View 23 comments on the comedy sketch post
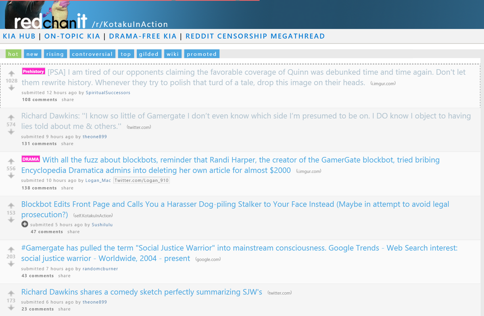Screen dimensions: 484x316 pyautogui.click(x=38, y=309)
